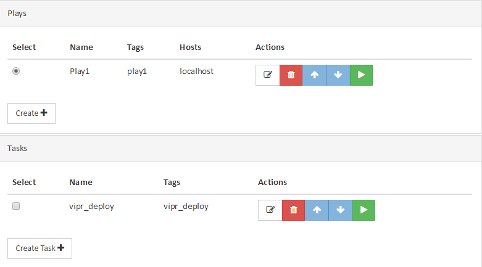
Task: Click the Plays panel header
Action: (x=241, y=13)
